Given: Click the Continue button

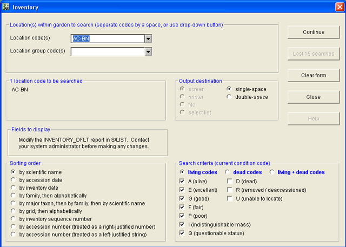Looking at the screenshot, I should [x=314, y=32].
